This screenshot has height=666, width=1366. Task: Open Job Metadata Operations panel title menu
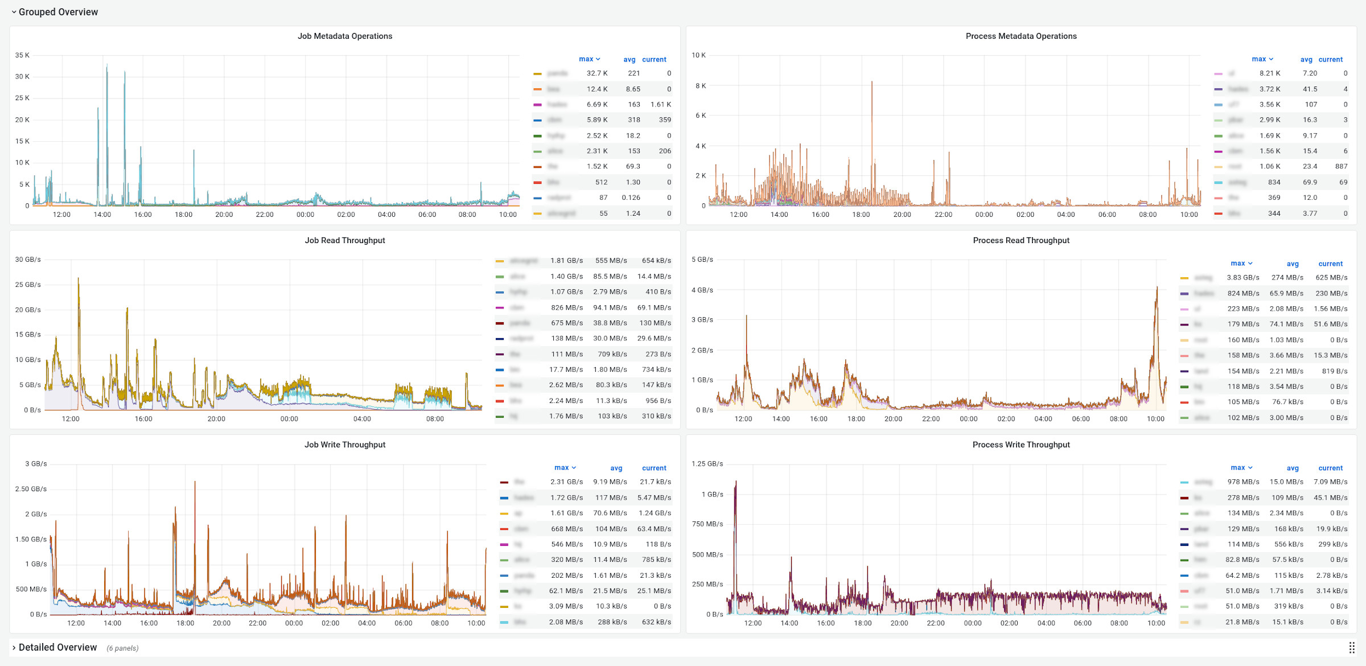(344, 36)
